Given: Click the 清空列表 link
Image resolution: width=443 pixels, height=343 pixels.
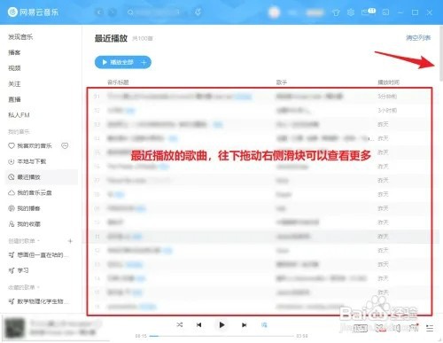Looking at the screenshot, I should point(418,37).
